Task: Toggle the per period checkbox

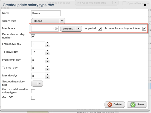Action: click(100, 29)
